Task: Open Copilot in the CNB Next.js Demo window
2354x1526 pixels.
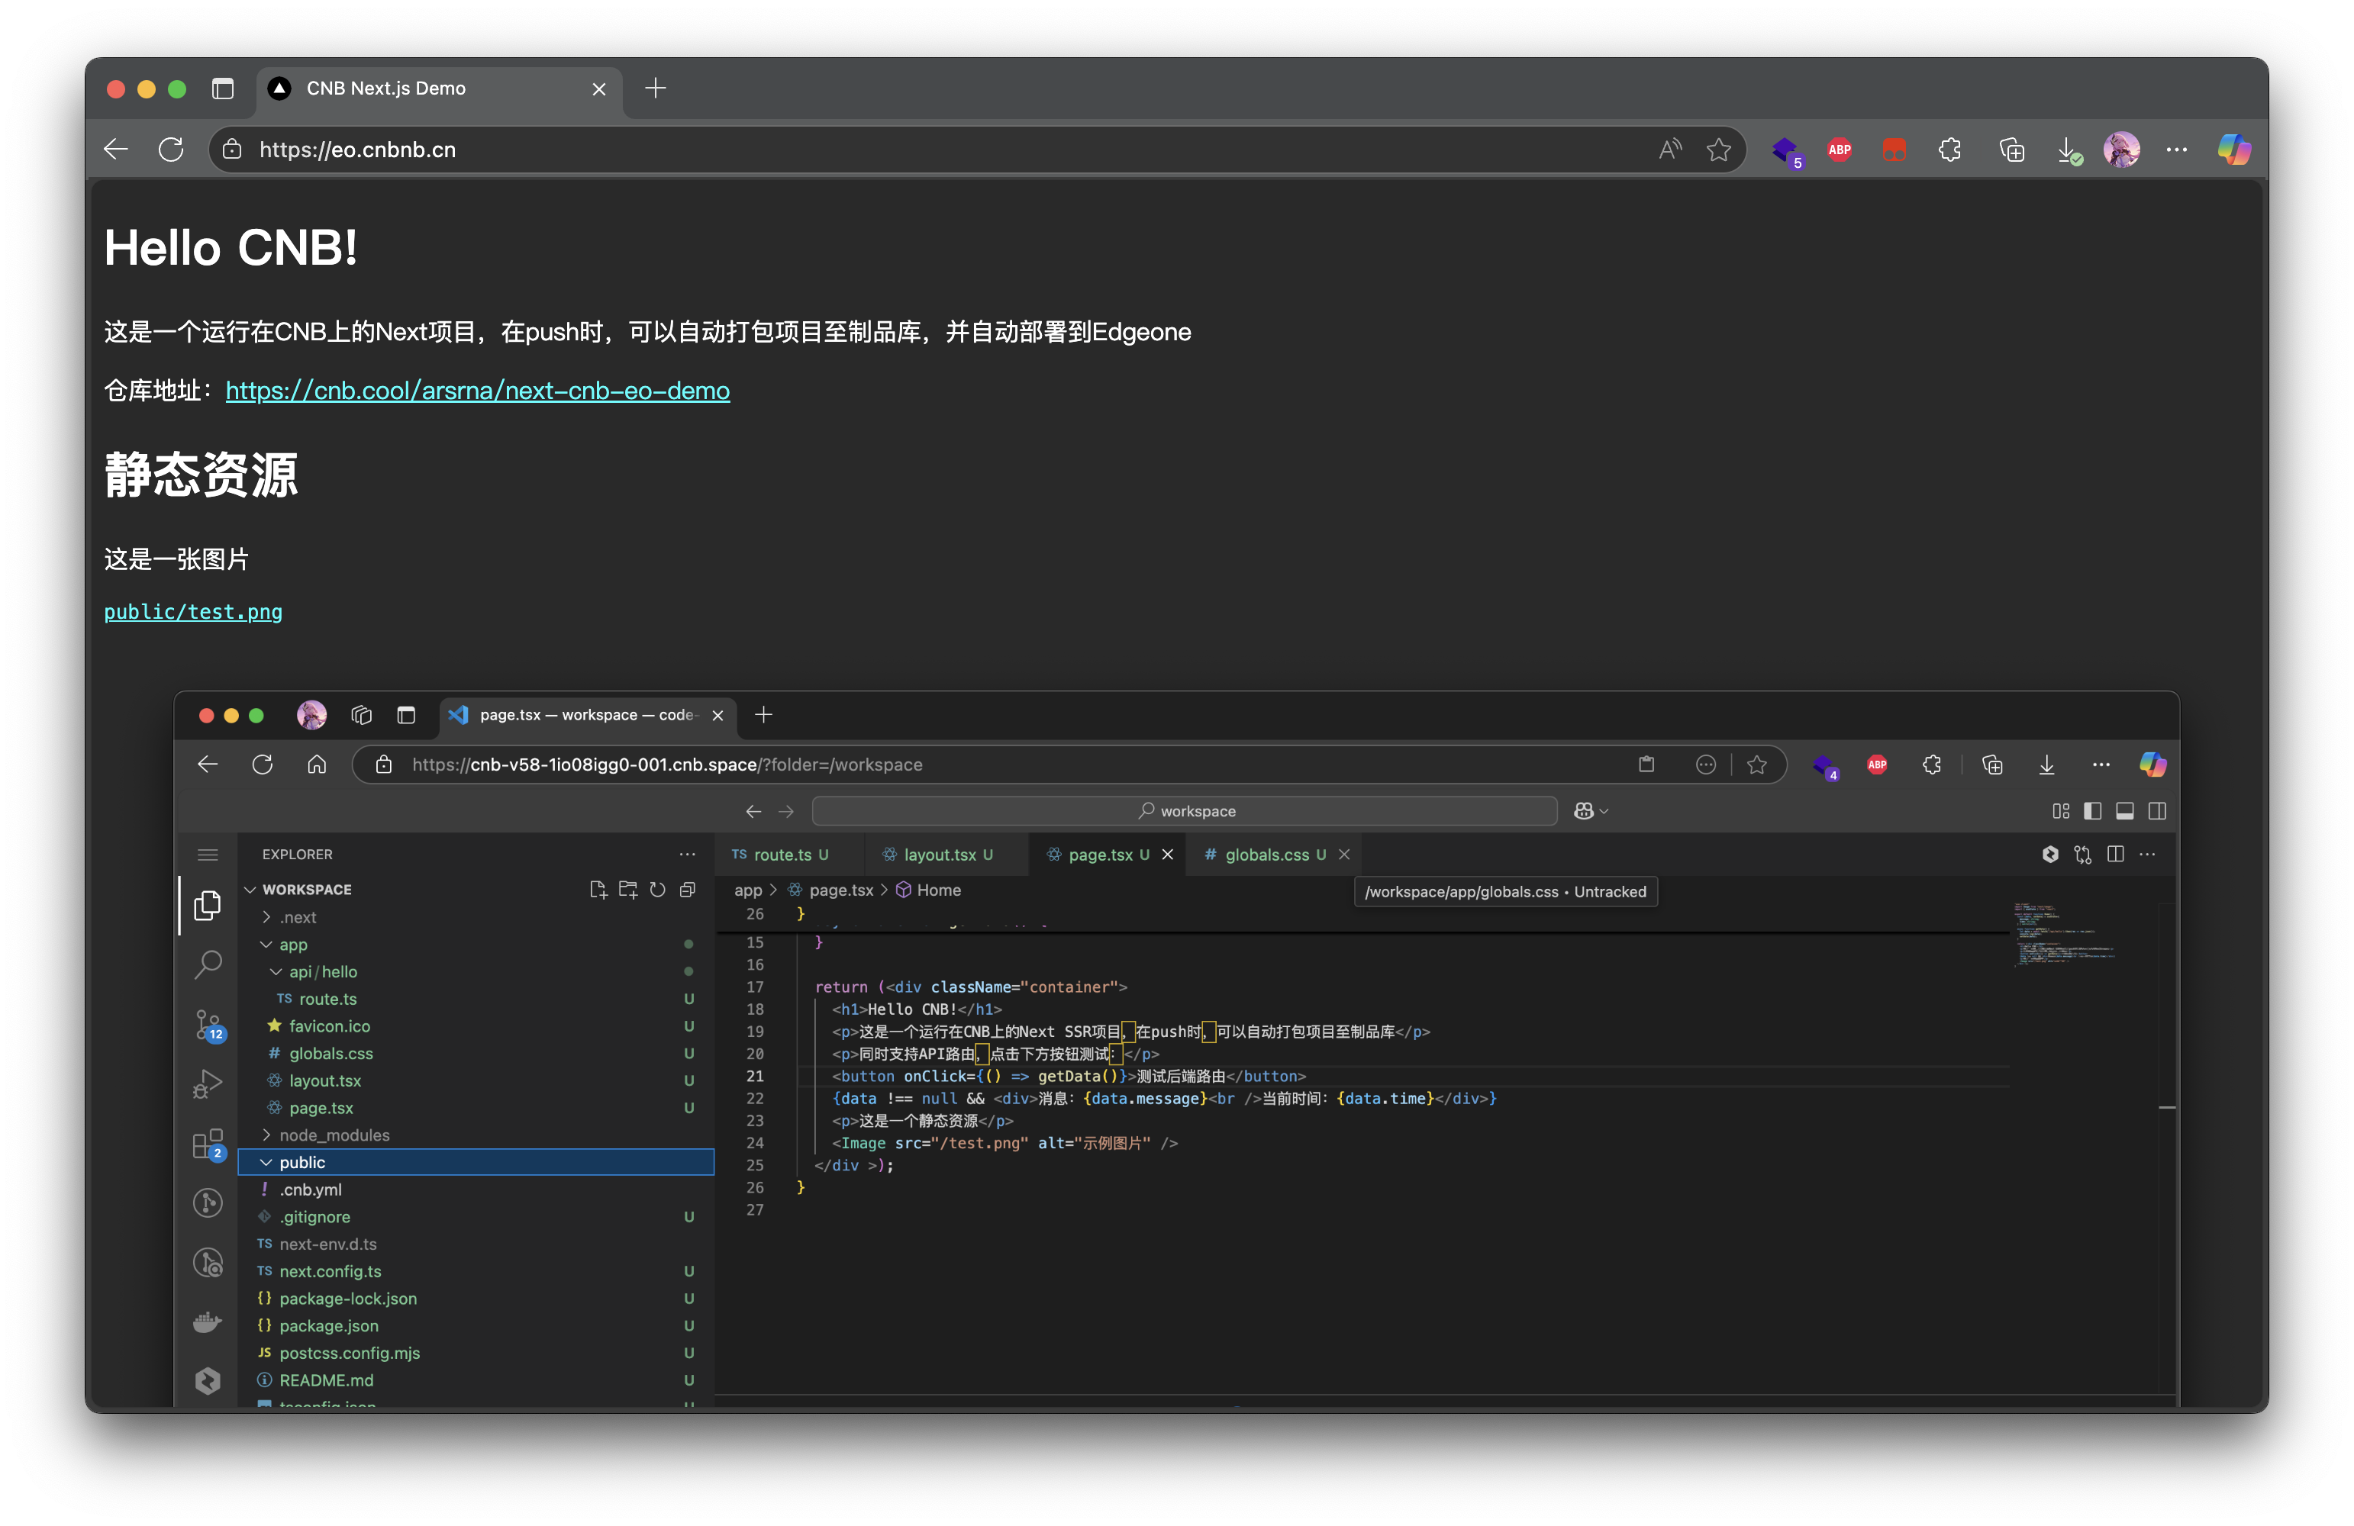Action: pyautogui.click(x=2233, y=150)
